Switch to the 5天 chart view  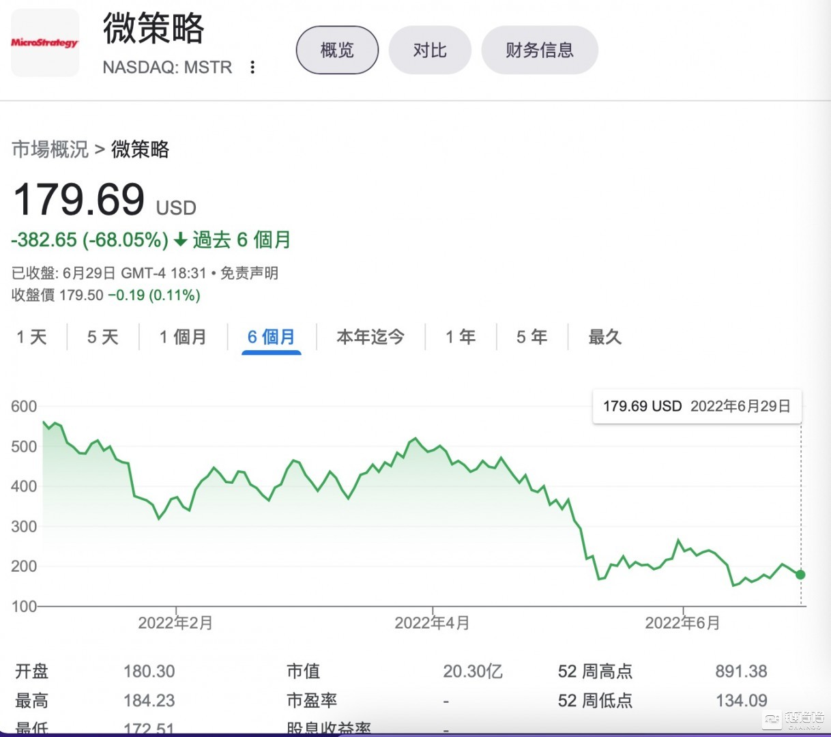coord(102,336)
